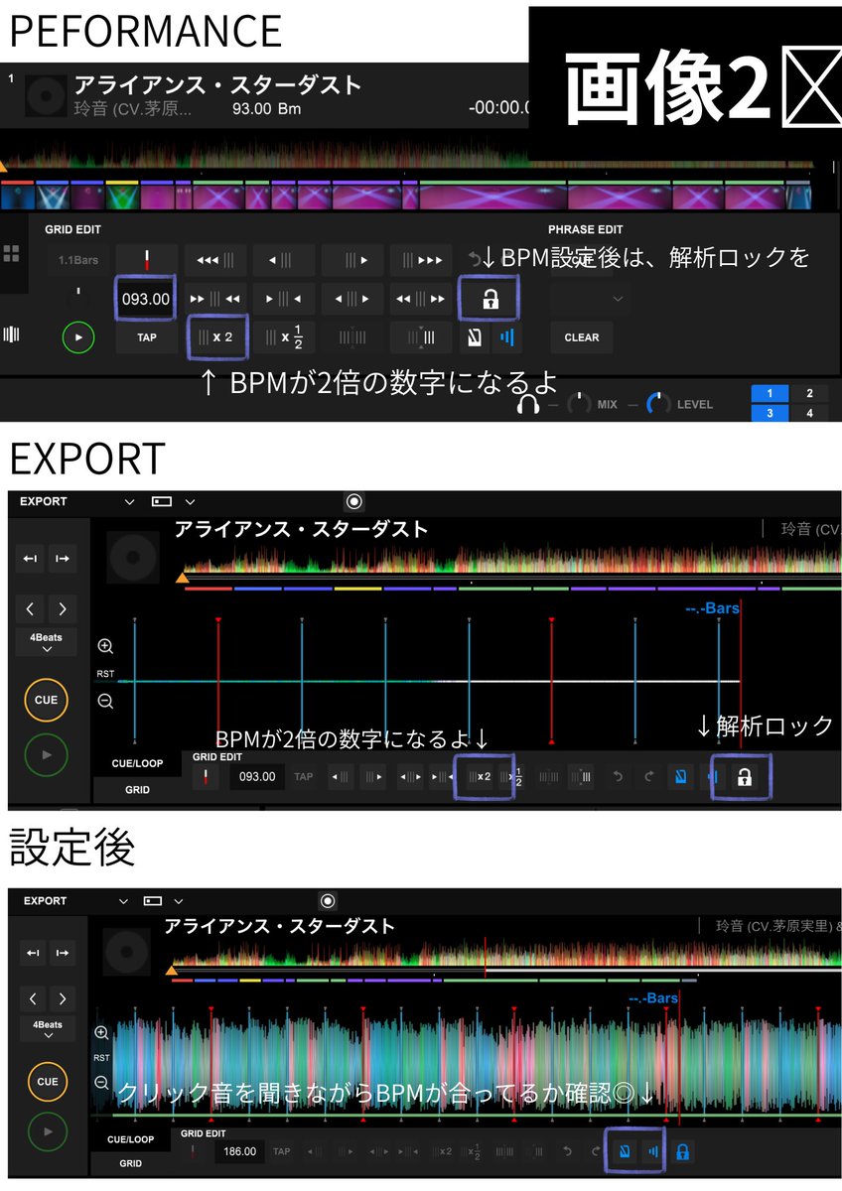Toggle metronome in EXPORT section
Viewport: 842px width, 1191px height.
(x=680, y=777)
